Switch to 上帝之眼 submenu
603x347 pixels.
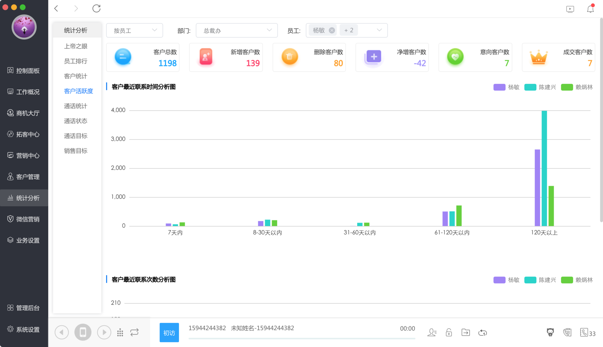(76, 46)
